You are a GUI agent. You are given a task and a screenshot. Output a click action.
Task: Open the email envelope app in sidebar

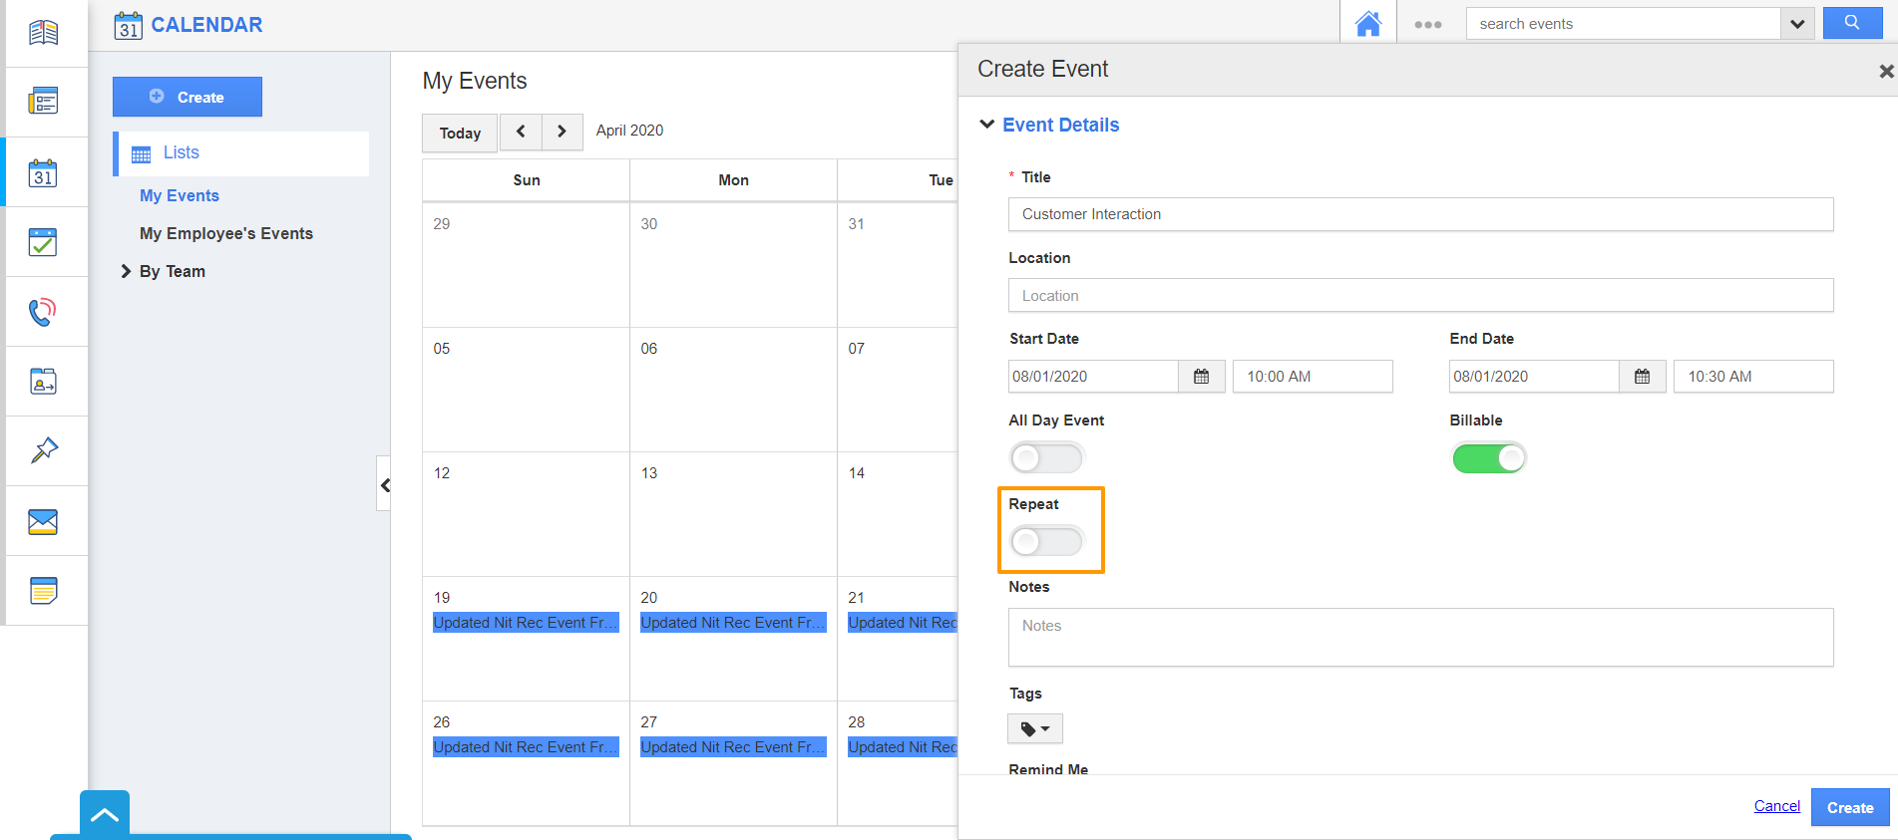(x=43, y=521)
